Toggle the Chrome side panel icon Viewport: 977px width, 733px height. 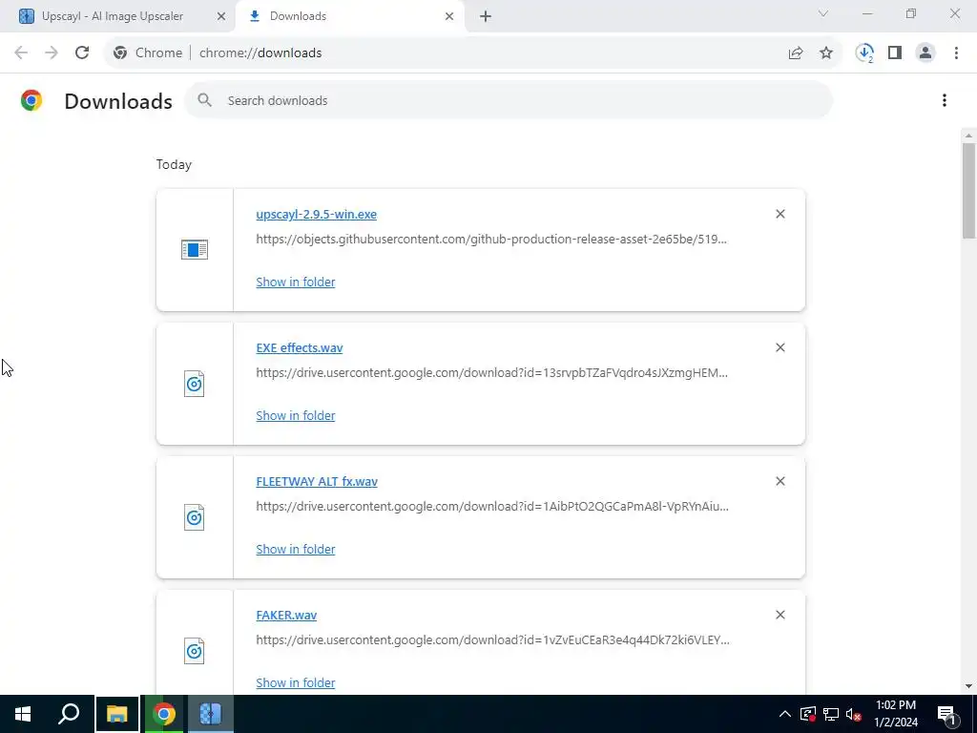tap(895, 53)
